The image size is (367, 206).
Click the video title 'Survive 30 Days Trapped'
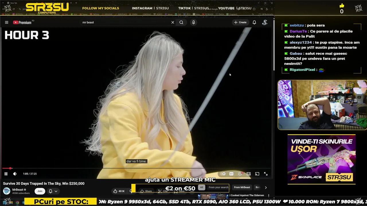tap(44, 184)
